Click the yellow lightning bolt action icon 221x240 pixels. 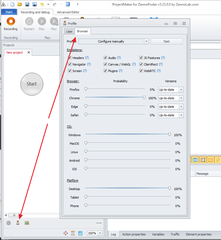coord(218,160)
